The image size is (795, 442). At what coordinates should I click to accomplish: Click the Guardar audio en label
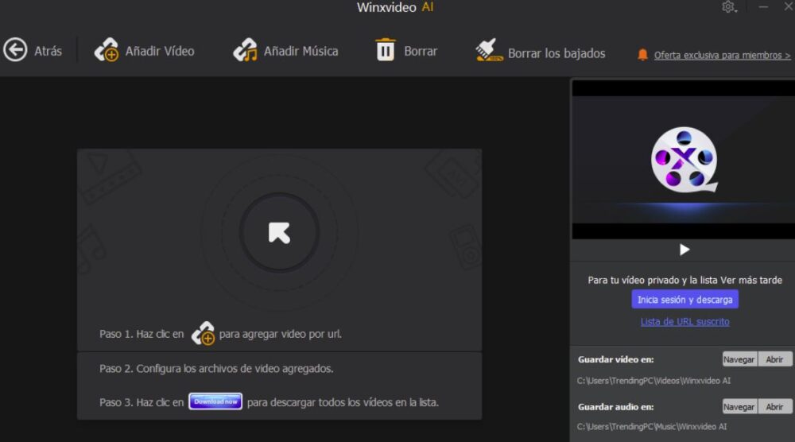[x=615, y=406]
